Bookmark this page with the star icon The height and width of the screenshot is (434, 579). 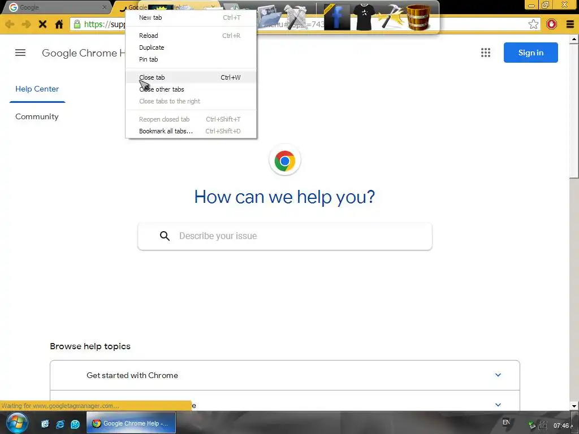(533, 24)
